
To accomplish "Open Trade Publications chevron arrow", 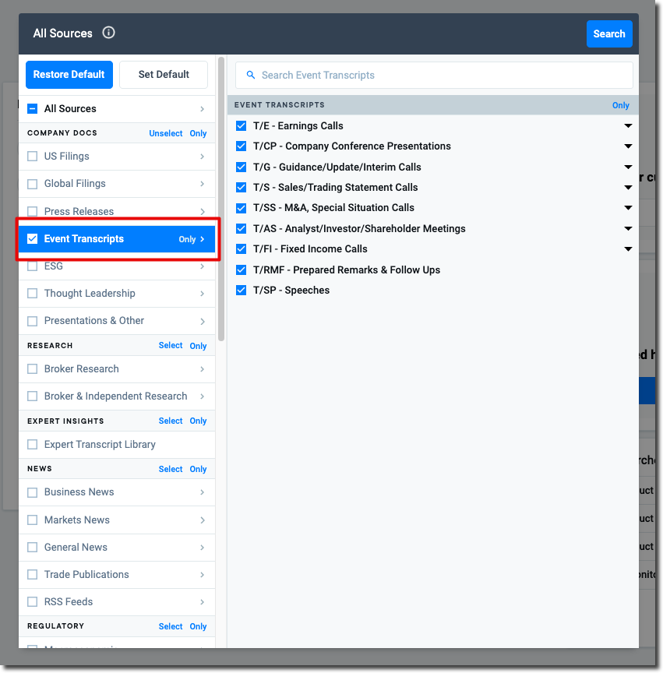I will (x=202, y=575).
